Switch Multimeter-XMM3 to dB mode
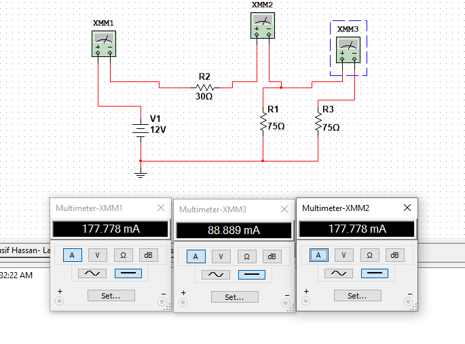 pos(272,256)
